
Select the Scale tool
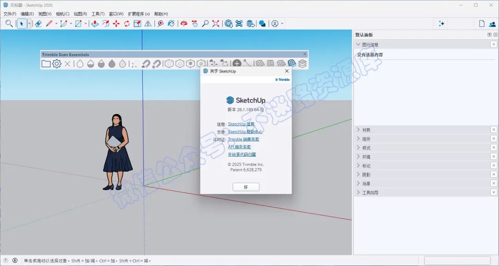pos(137,24)
